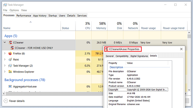The image size is (193, 108).
Task: Open the Options menu
Action: point(14,10)
